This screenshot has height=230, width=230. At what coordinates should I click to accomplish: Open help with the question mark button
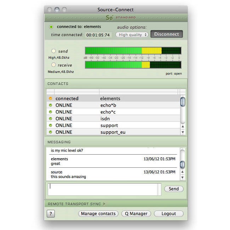[x=51, y=214]
